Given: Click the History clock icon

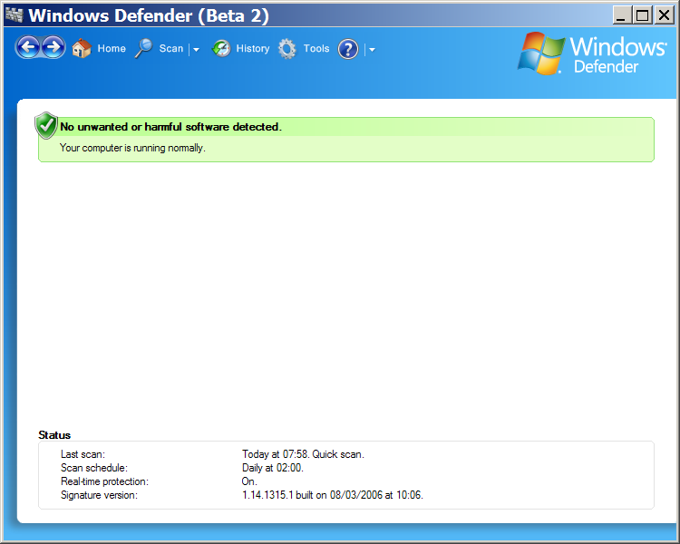Looking at the screenshot, I should pos(221,49).
